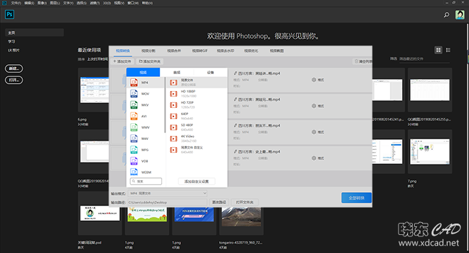Select 视频 tab in format popup
469x253 pixels.
pos(143,72)
